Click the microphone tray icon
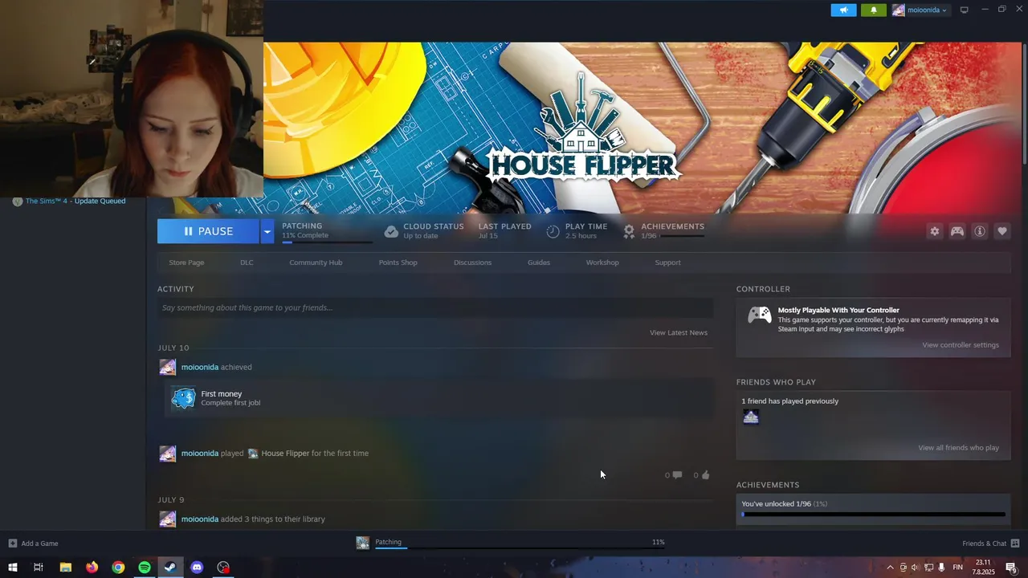The width and height of the screenshot is (1028, 578). pos(941,568)
